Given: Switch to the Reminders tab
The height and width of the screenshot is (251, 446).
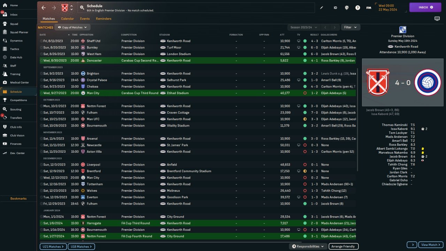Looking at the screenshot, I should (103, 19).
